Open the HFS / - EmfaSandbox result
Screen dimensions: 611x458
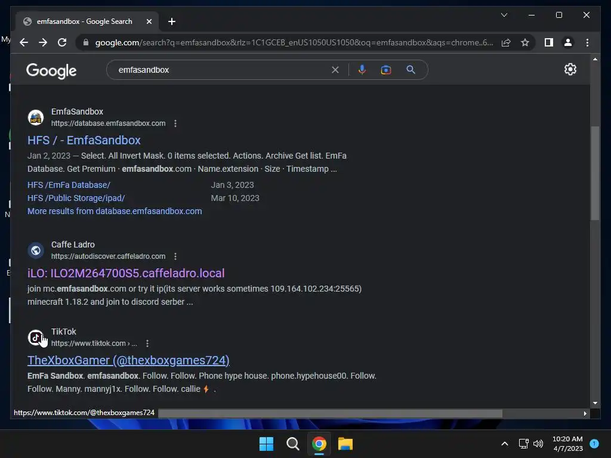[x=84, y=140]
